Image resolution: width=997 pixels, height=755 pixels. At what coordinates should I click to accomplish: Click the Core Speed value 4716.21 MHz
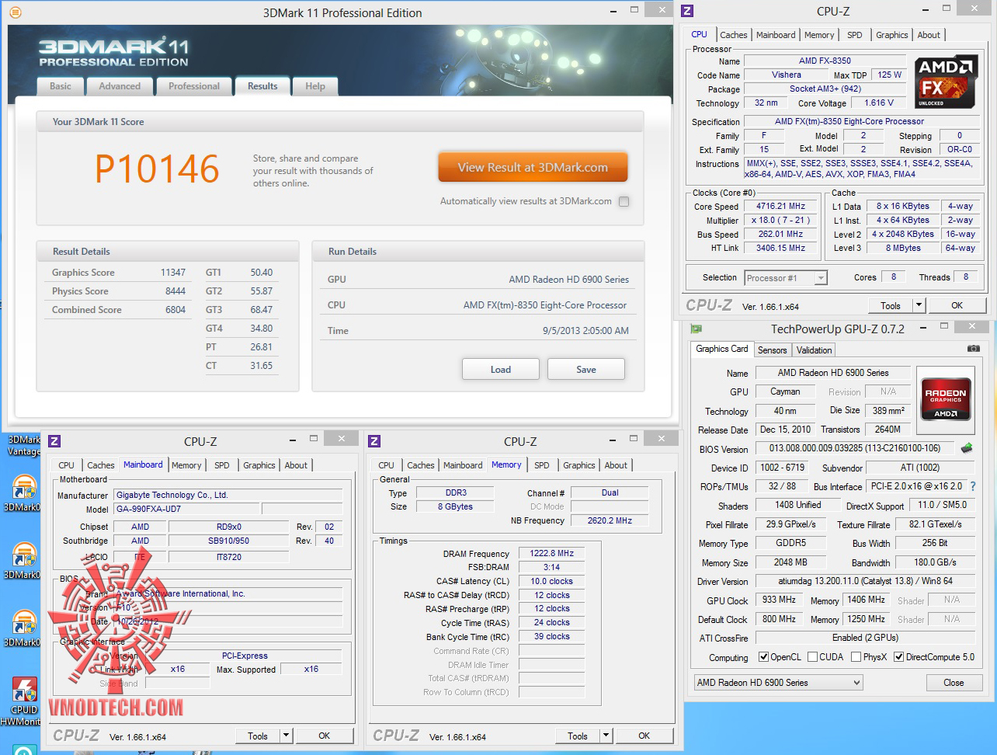(780, 207)
